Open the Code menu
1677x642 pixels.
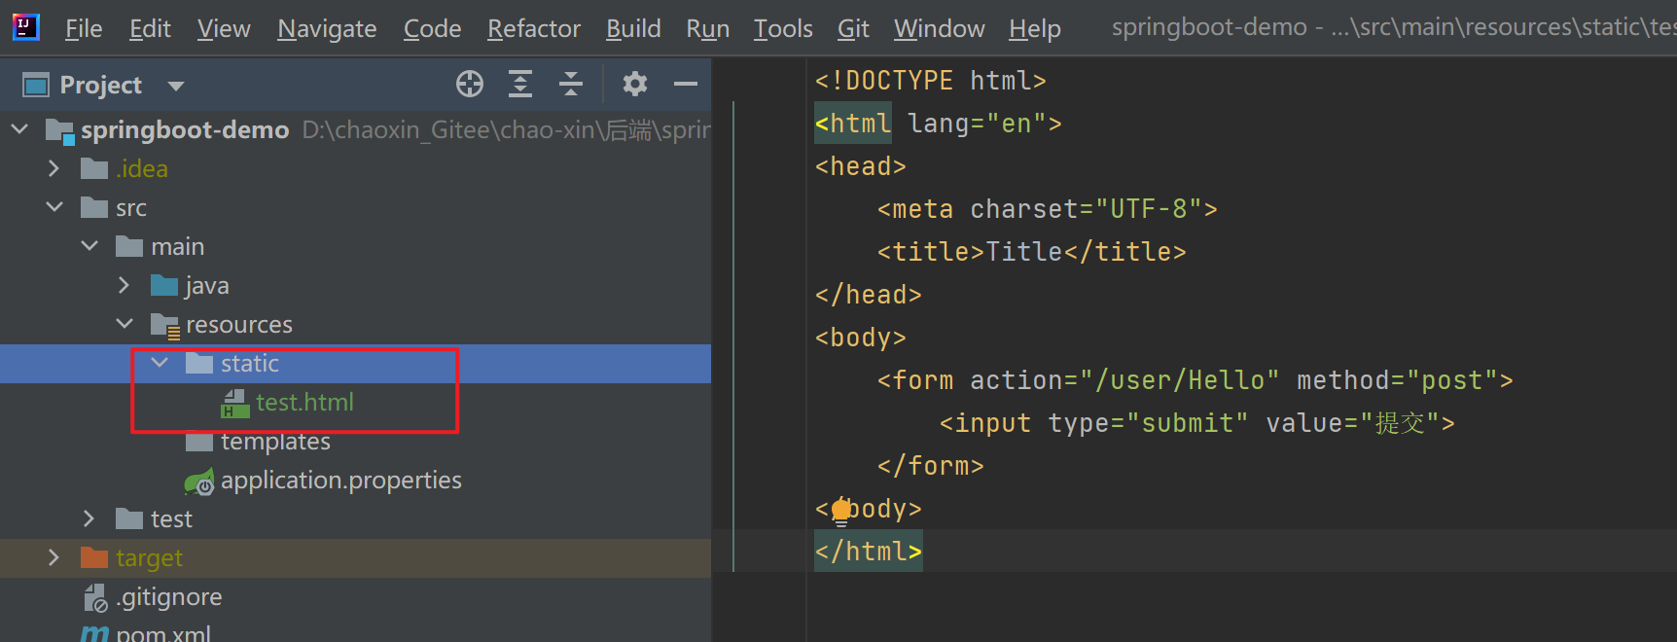pos(432,29)
